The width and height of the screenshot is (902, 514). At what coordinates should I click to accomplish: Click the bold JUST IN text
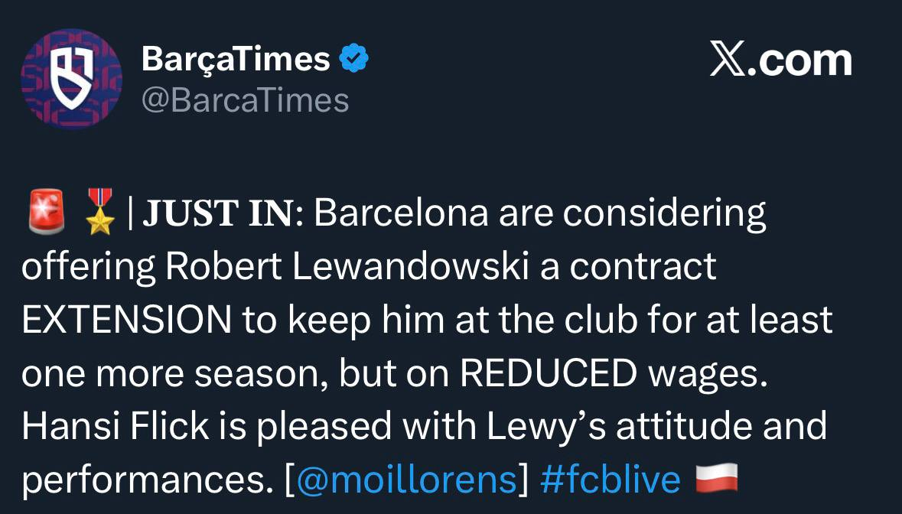[218, 215]
